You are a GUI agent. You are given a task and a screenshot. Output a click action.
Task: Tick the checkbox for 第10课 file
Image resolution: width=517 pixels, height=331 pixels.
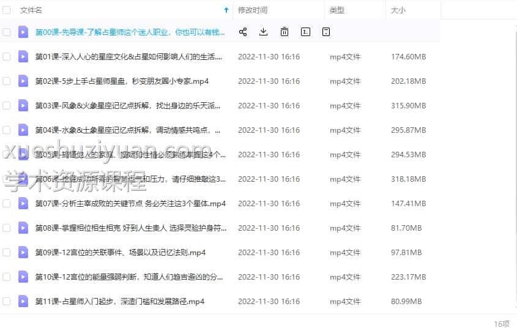click(7, 277)
